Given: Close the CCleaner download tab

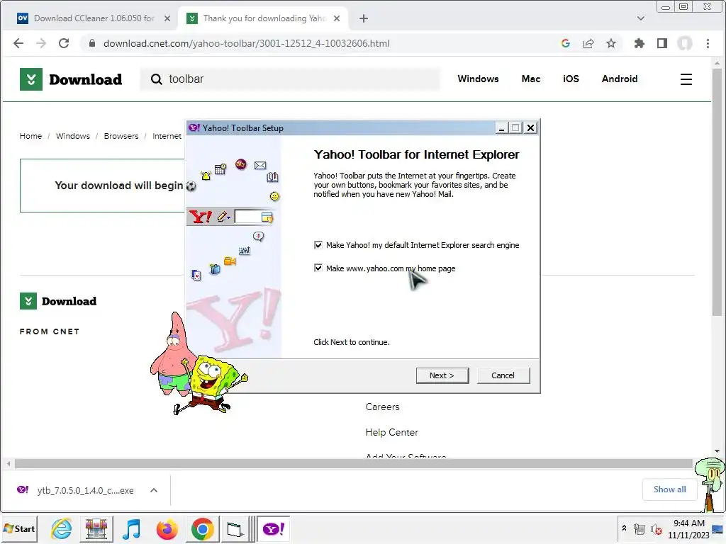Looking at the screenshot, I should coord(167,18).
